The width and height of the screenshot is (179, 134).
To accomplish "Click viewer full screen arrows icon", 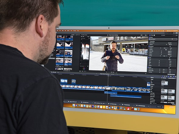I will [x=146, y=73].
